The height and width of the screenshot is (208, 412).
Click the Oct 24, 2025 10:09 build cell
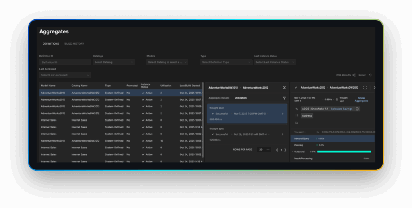(191, 107)
